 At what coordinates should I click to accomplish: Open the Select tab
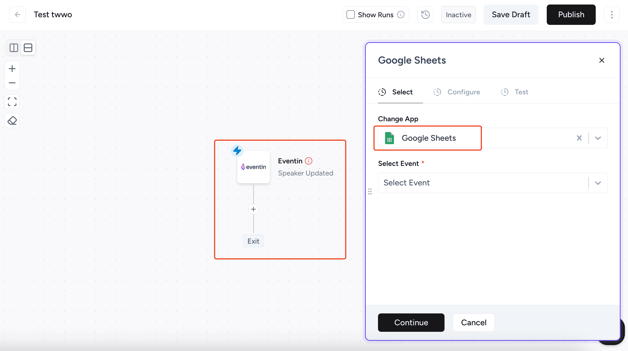pos(400,92)
